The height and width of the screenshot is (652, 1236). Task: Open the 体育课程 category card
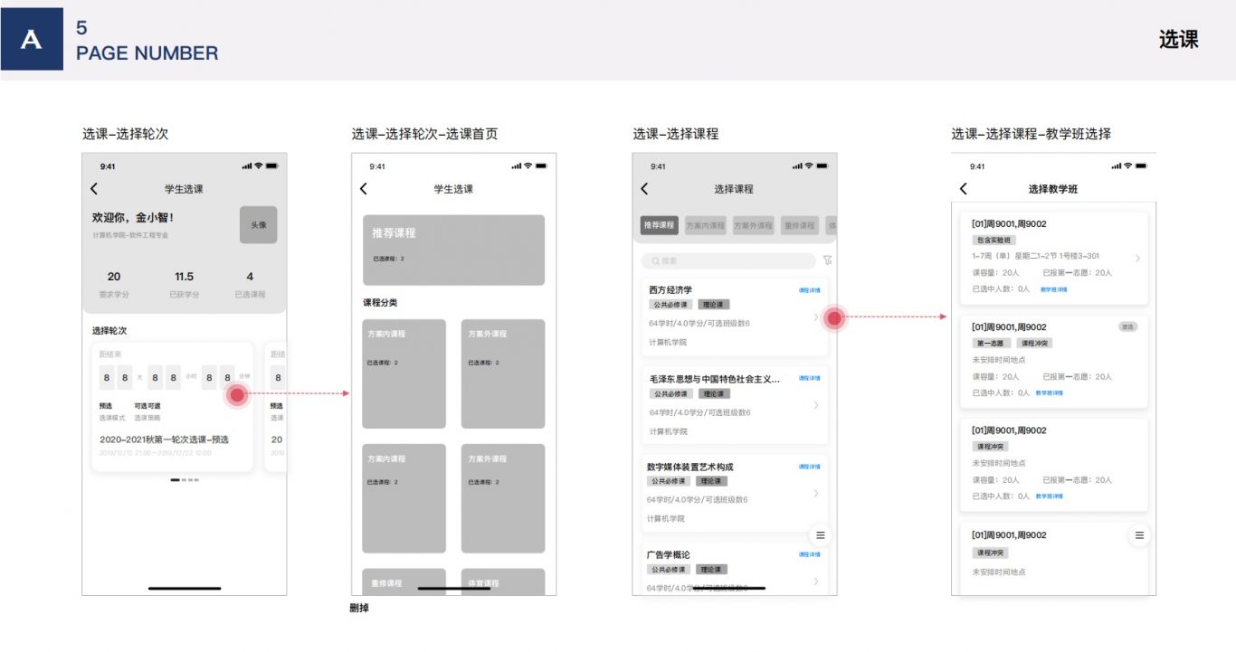pyautogui.click(x=503, y=581)
